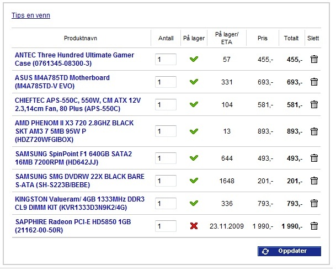The image size is (336, 270).
Task: Remove ASUS M4A785TD Motherboard via trash icon
Action: (x=314, y=82)
